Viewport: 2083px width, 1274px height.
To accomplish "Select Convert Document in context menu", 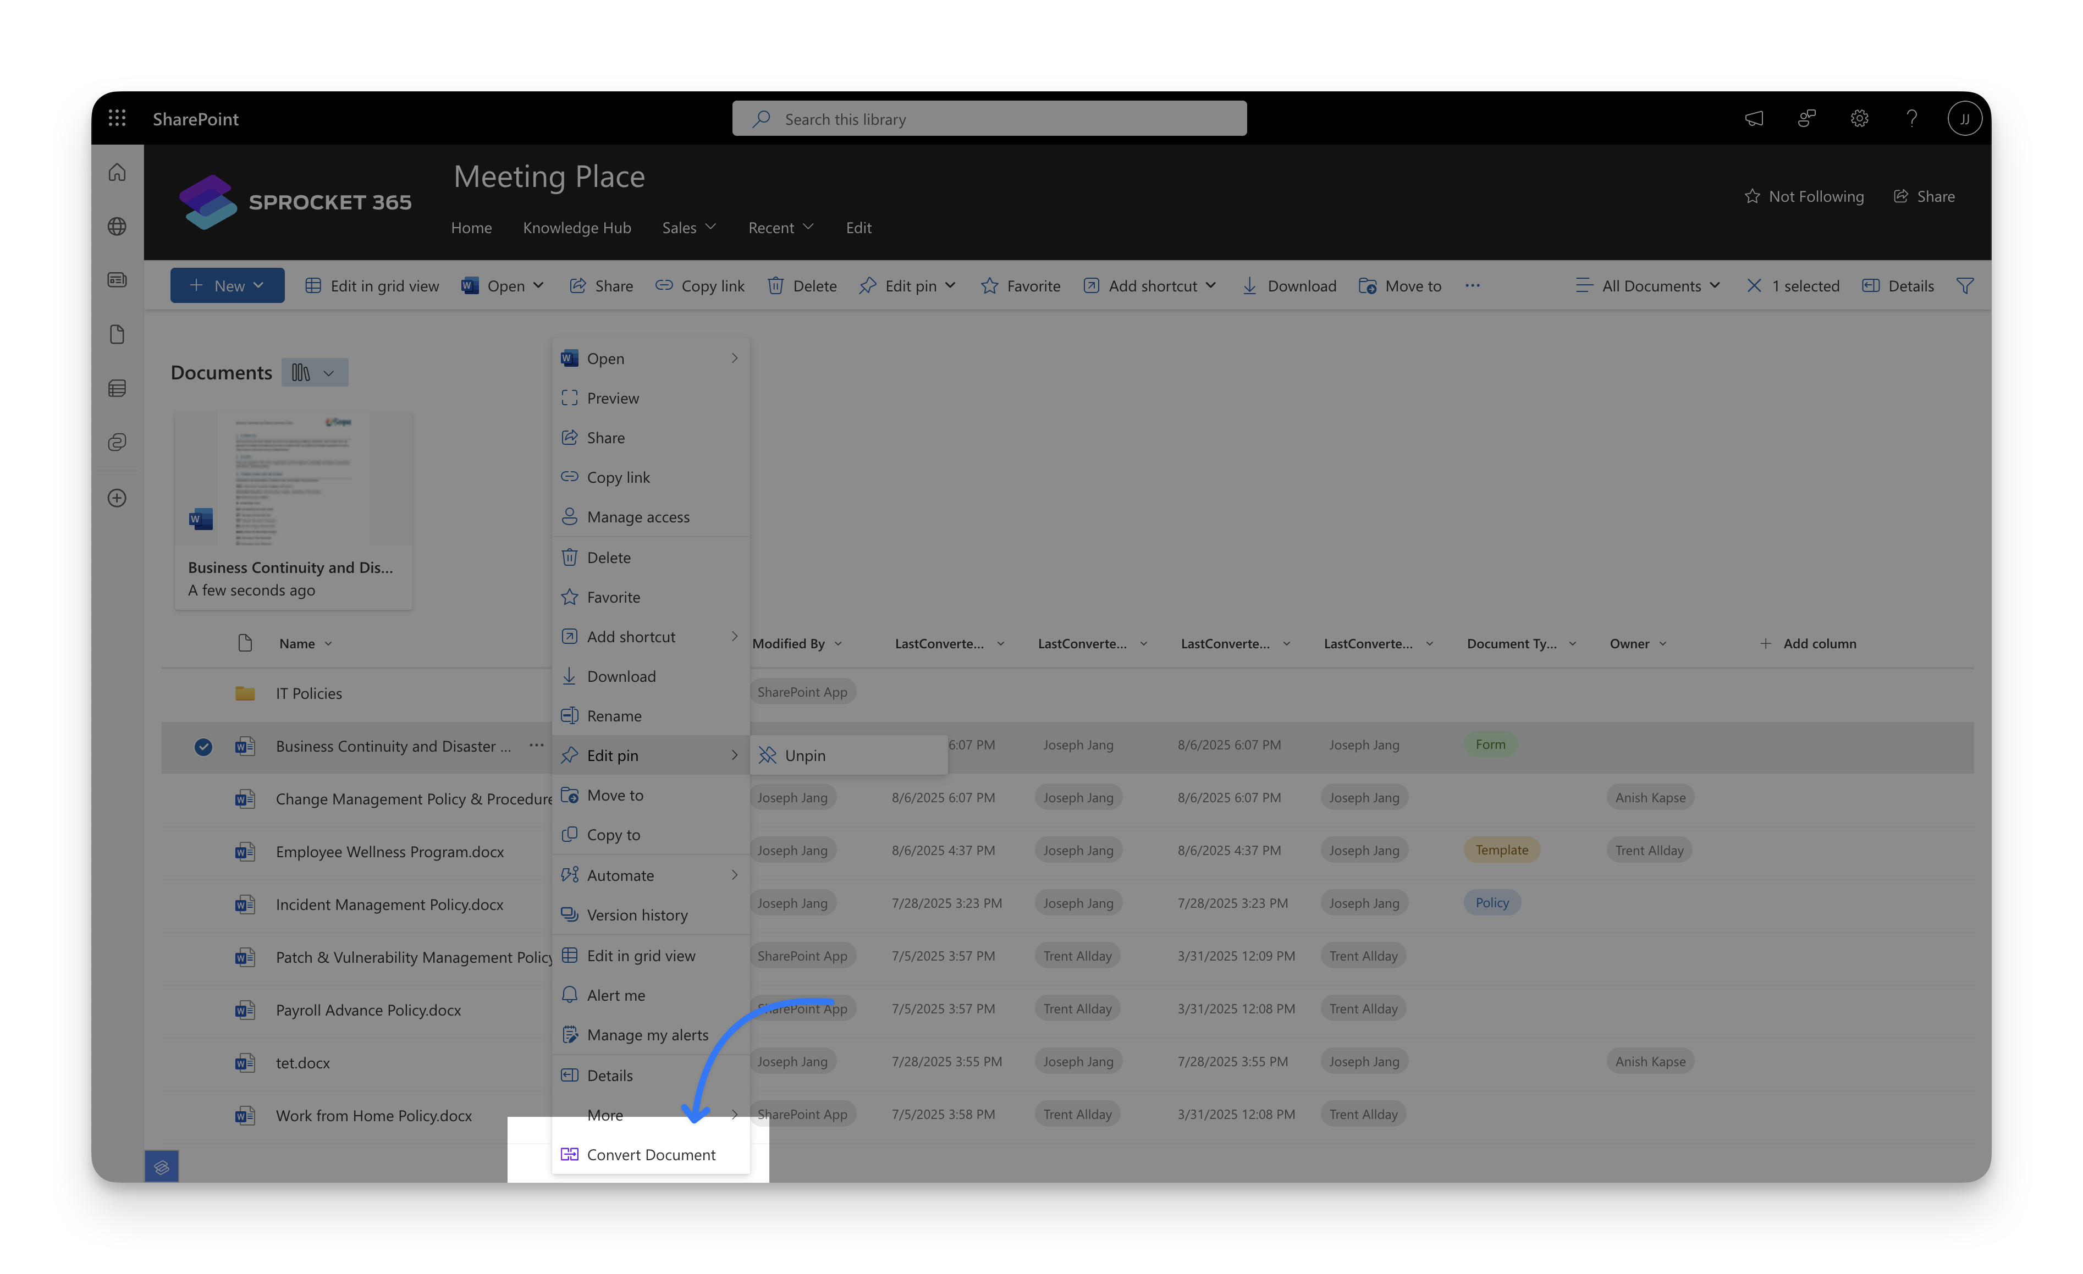I will [x=651, y=1155].
